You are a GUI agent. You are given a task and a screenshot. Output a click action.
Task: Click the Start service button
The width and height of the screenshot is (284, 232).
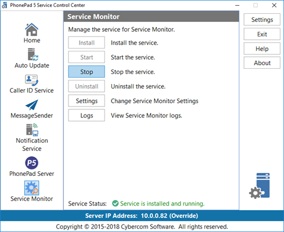87,57
